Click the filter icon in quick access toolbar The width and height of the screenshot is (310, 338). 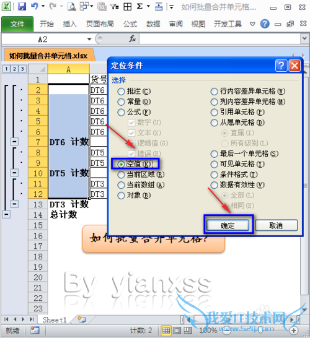click(x=114, y=6)
